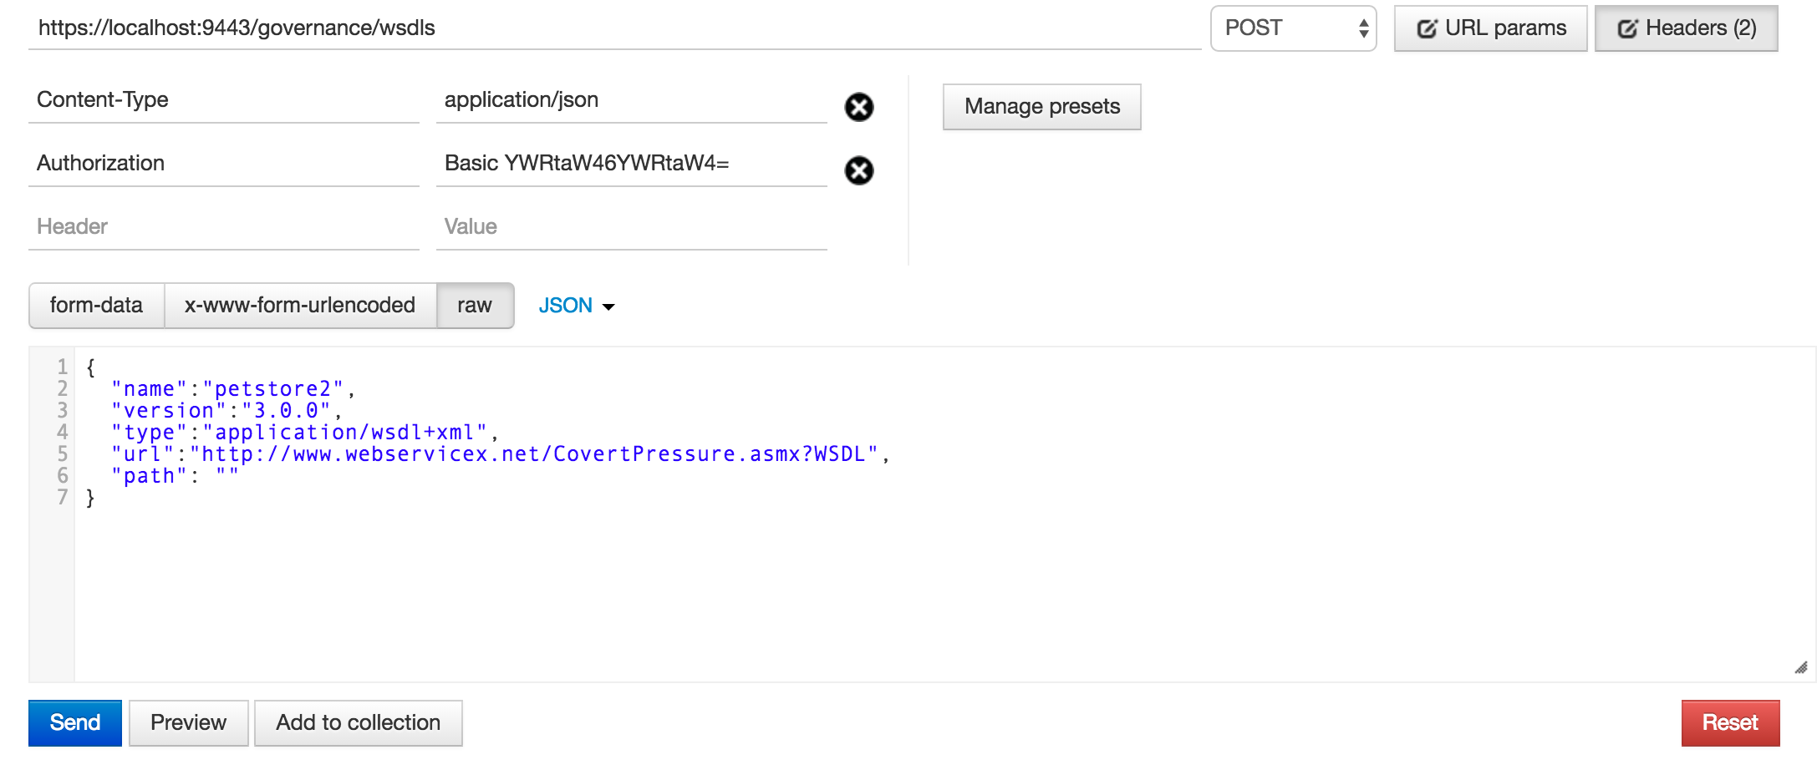Reset the request form
This screenshot has width=1817, height=775.
pyautogui.click(x=1730, y=723)
